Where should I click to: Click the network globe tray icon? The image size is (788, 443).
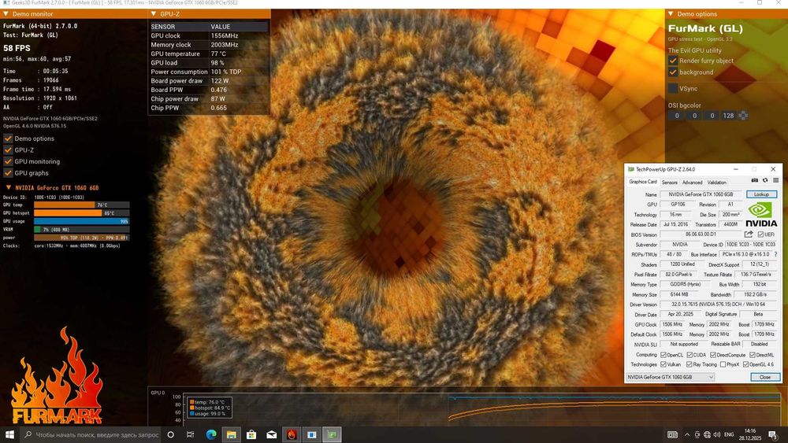click(707, 434)
